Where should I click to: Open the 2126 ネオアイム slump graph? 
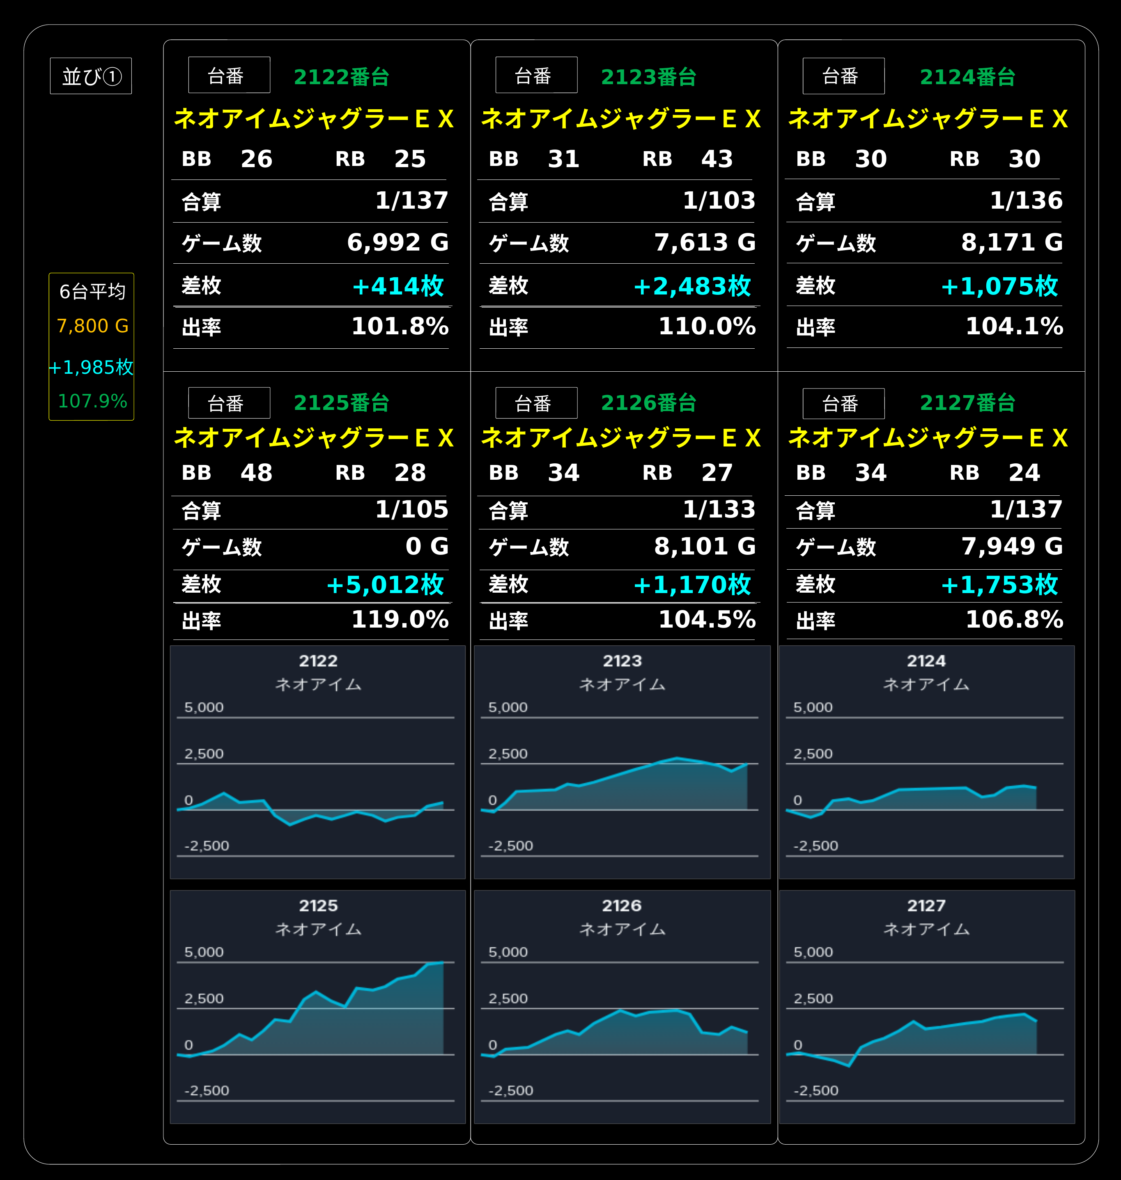click(x=622, y=1007)
